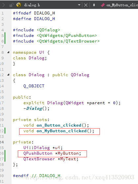
Task: Click the QtWidgets/QPushButton include
Action: tap(67, 36)
